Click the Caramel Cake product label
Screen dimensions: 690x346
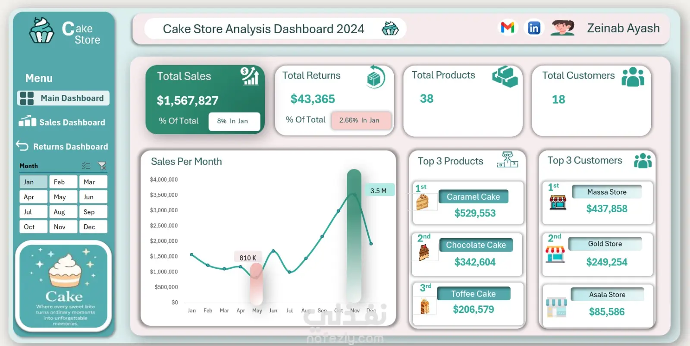(x=474, y=197)
